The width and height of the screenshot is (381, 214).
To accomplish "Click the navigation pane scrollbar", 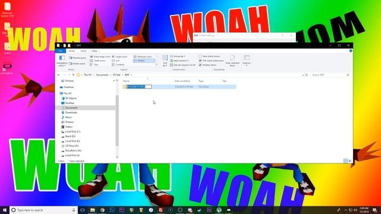I will tap(117, 120).
